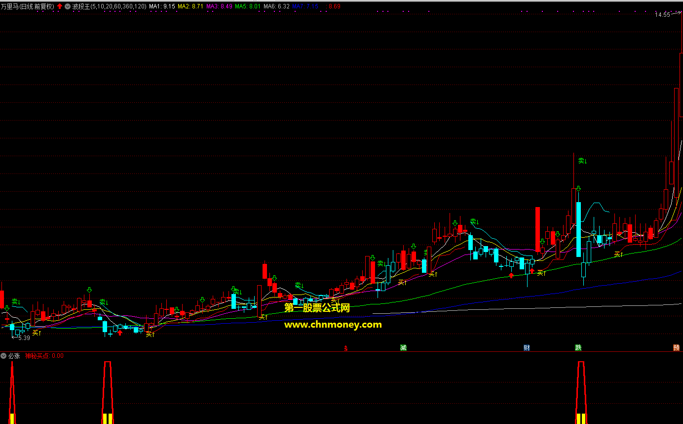Click the green 减 event marker
This screenshot has width=683, height=424.
(403, 348)
